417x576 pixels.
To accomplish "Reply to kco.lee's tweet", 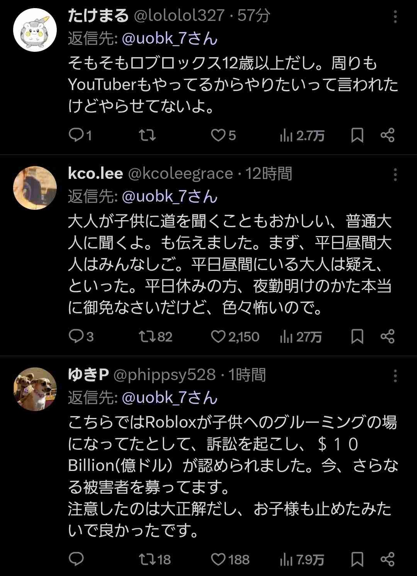I will click(x=76, y=336).
